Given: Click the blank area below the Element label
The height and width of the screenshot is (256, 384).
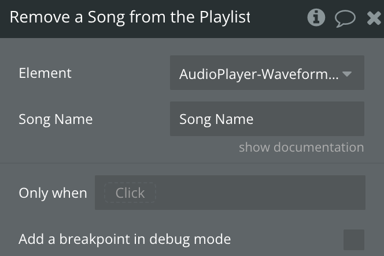Looking at the screenshot, I should (x=45, y=95).
